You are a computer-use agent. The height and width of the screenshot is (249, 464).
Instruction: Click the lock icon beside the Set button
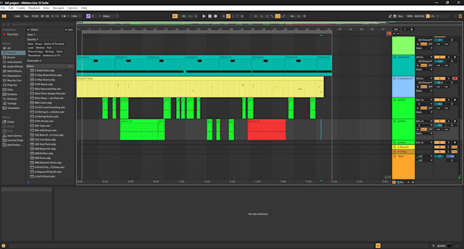click(411, 29)
